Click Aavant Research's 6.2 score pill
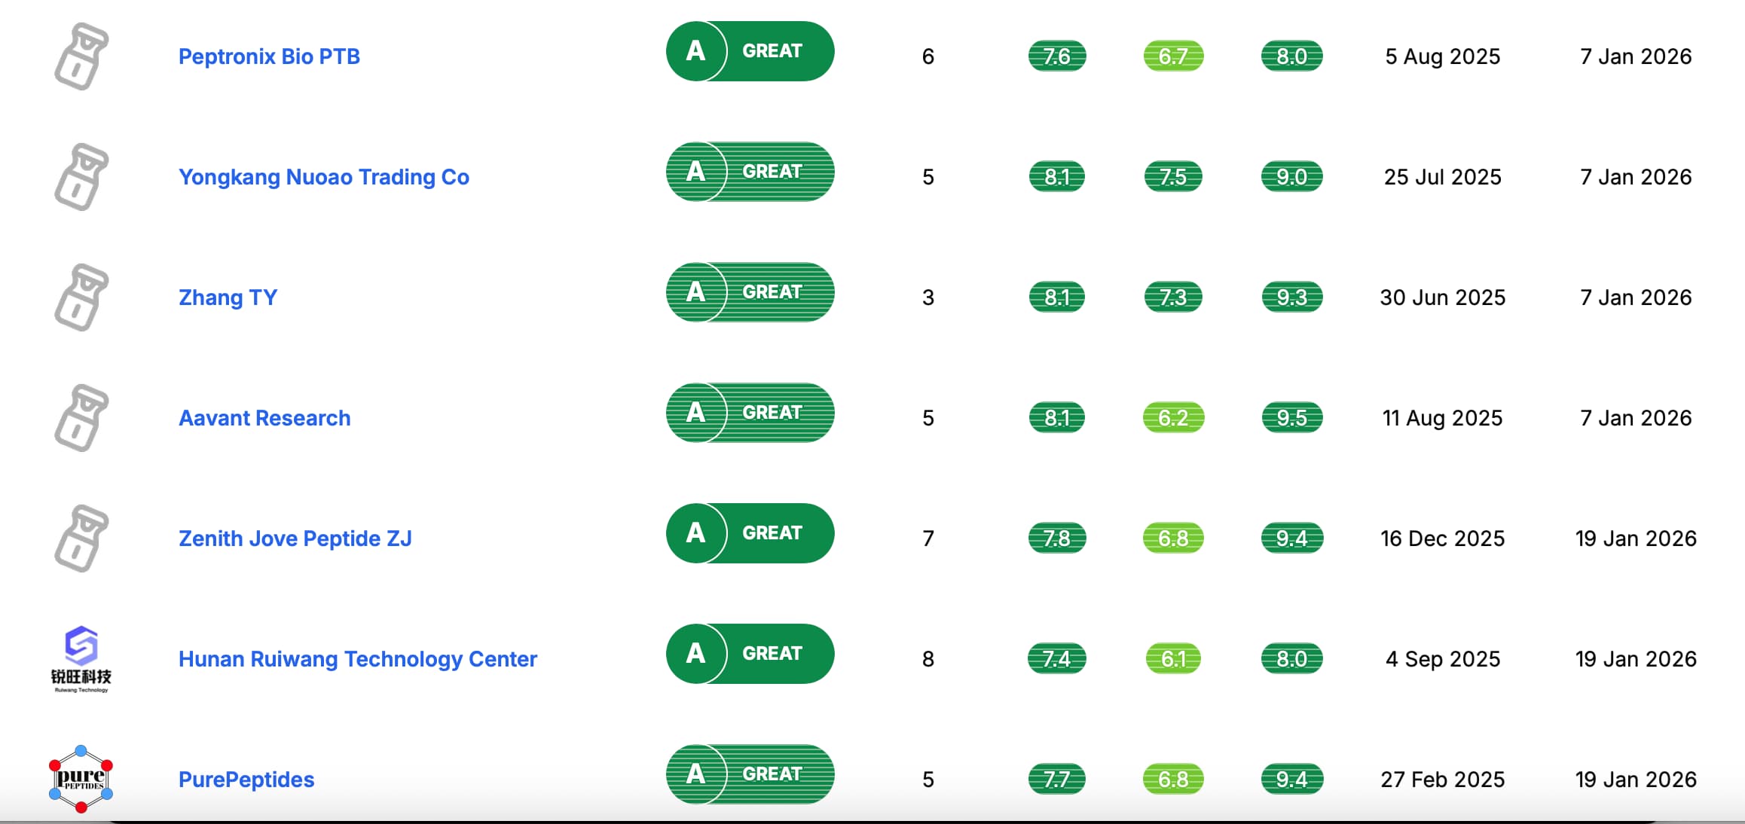 (1173, 418)
